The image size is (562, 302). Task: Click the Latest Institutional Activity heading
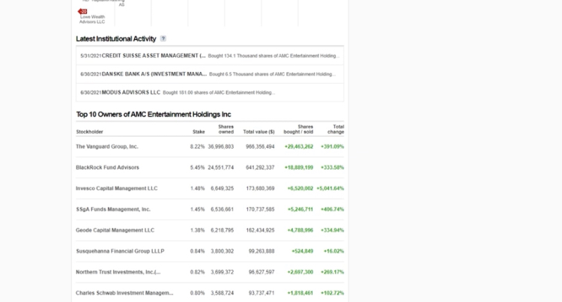[x=116, y=39]
